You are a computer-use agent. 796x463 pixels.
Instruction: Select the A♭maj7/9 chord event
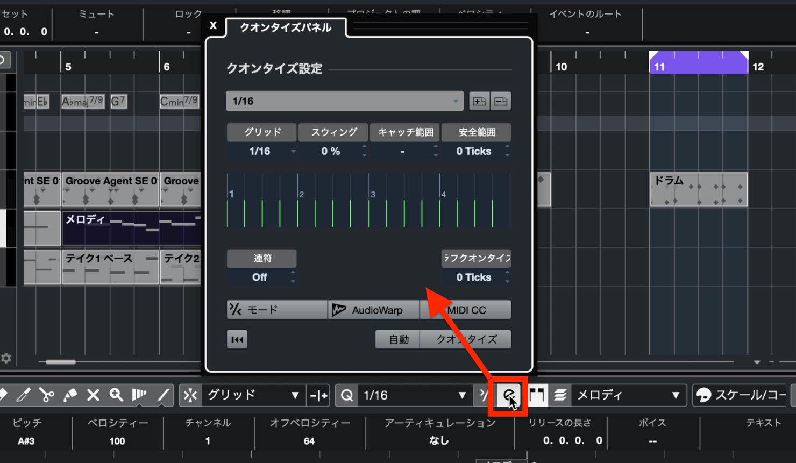point(83,101)
